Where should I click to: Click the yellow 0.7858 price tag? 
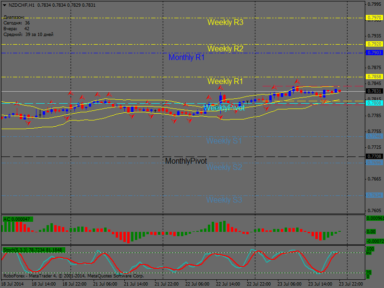click(x=374, y=77)
